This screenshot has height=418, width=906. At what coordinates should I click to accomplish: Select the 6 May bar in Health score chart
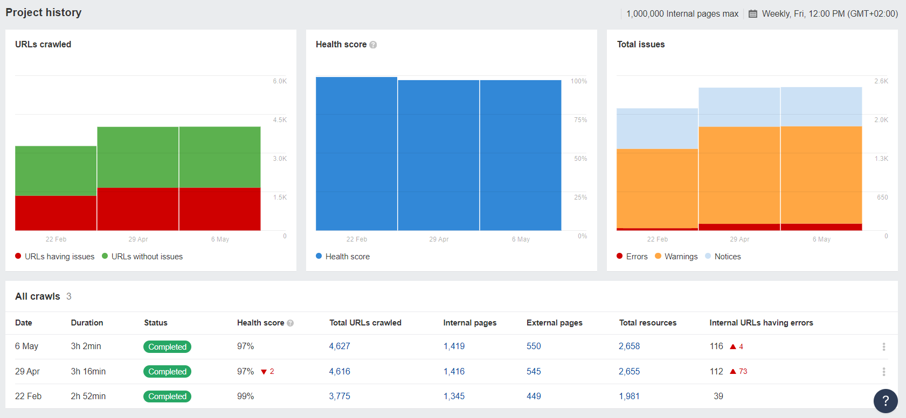(x=521, y=155)
